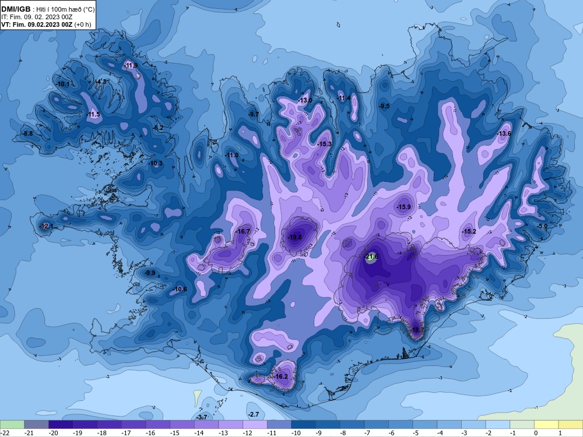Click the legend color swatch above the -1 label
Image resolution: width=583 pixels, height=437 pixels.
click(522, 424)
